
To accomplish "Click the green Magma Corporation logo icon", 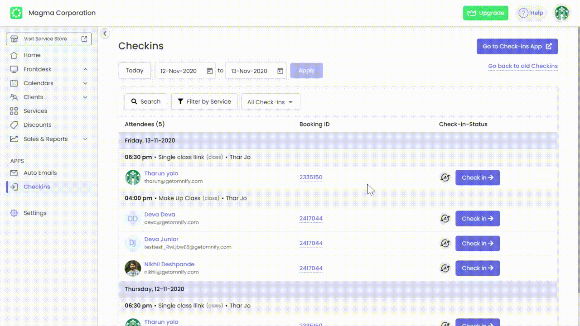I will (16, 13).
